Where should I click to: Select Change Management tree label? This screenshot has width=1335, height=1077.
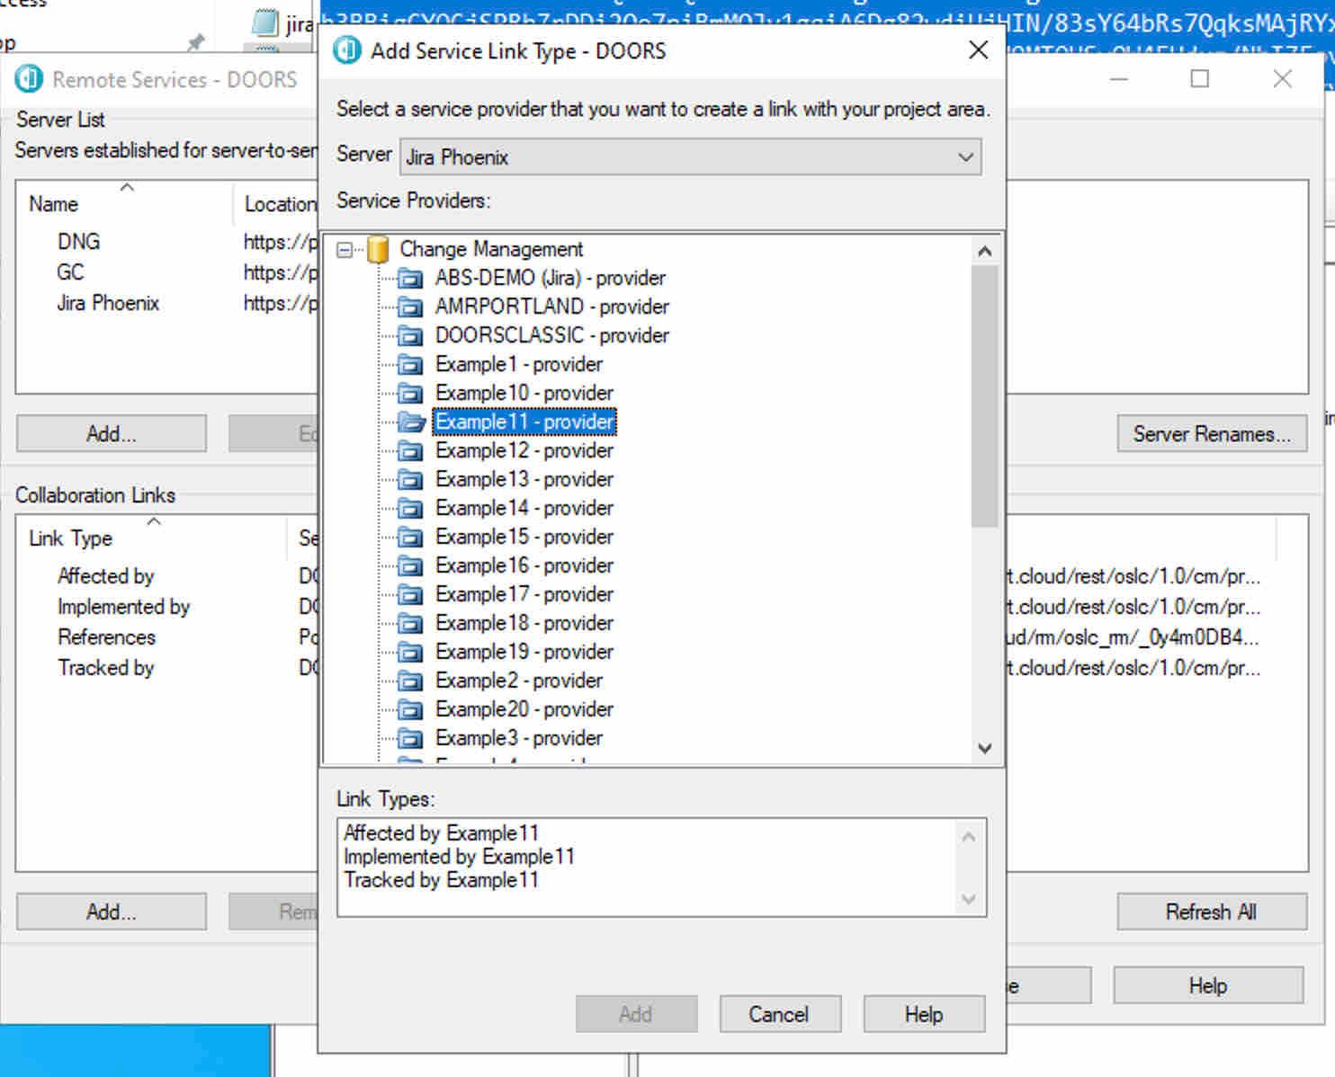coord(491,249)
